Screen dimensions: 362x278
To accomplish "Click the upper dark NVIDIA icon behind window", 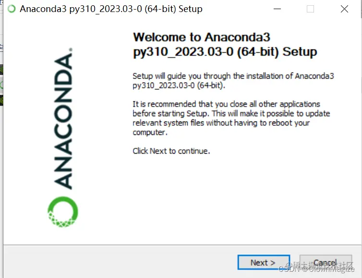I will click(1, 70).
